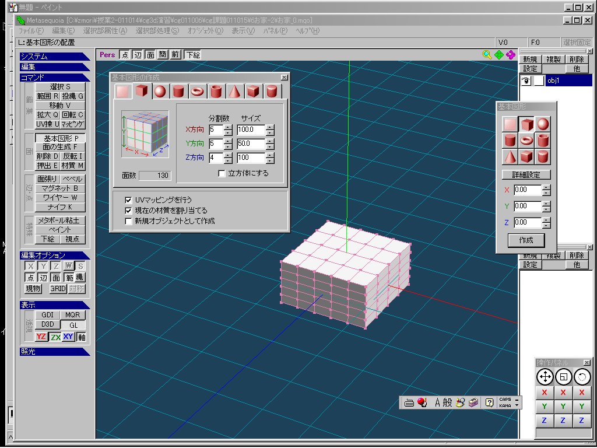The image size is (597, 448).
Task: Toggle the GRID snap button in 編集オプション
Action: click(x=58, y=289)
